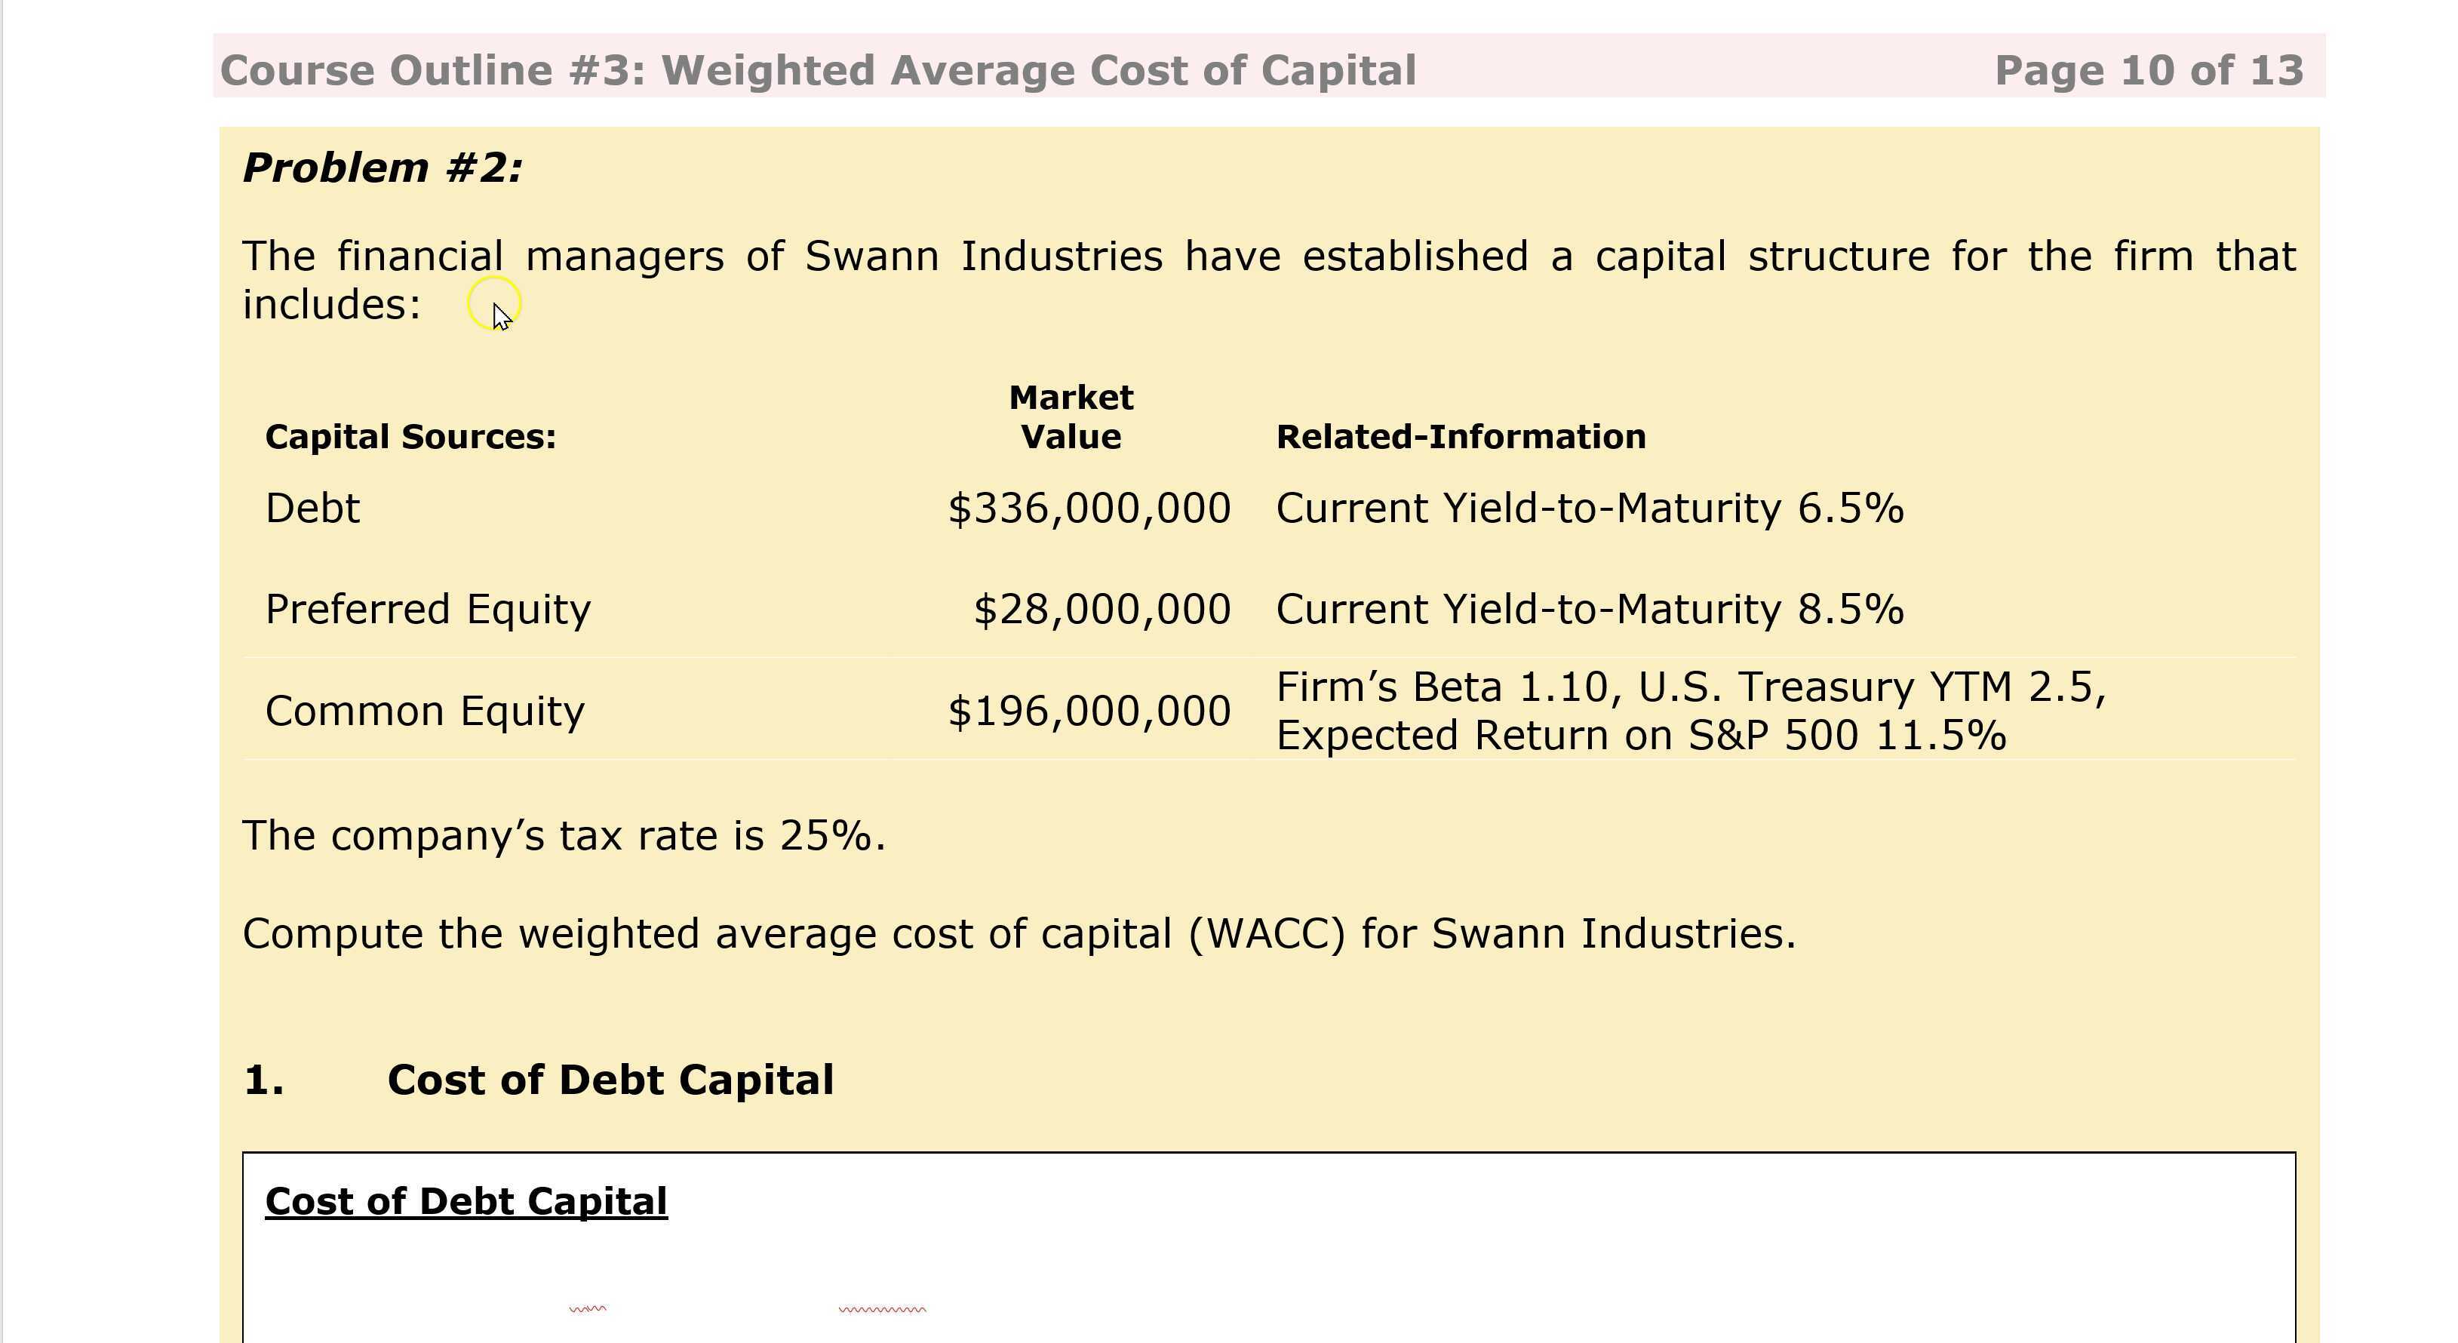The width and height of the screenshot is (2458, 1343).
Task: Click the 'Related-Information' column header
Action: point(1461,437)
